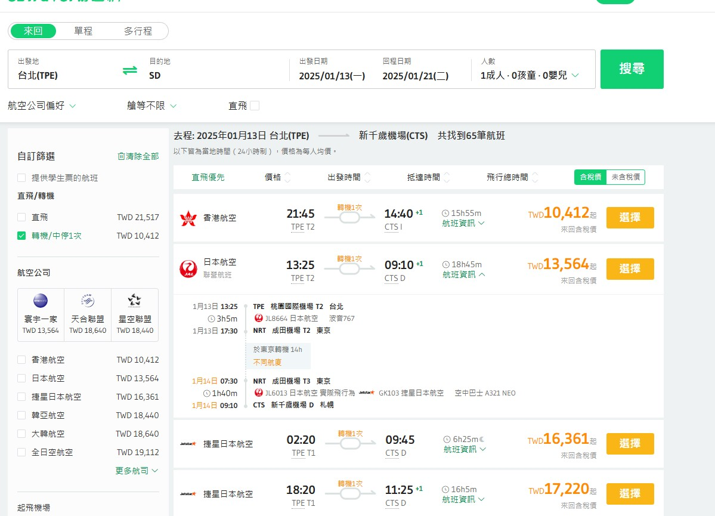
Task: Sort by arrival time arrows icon
Action: tap(447, 177)
